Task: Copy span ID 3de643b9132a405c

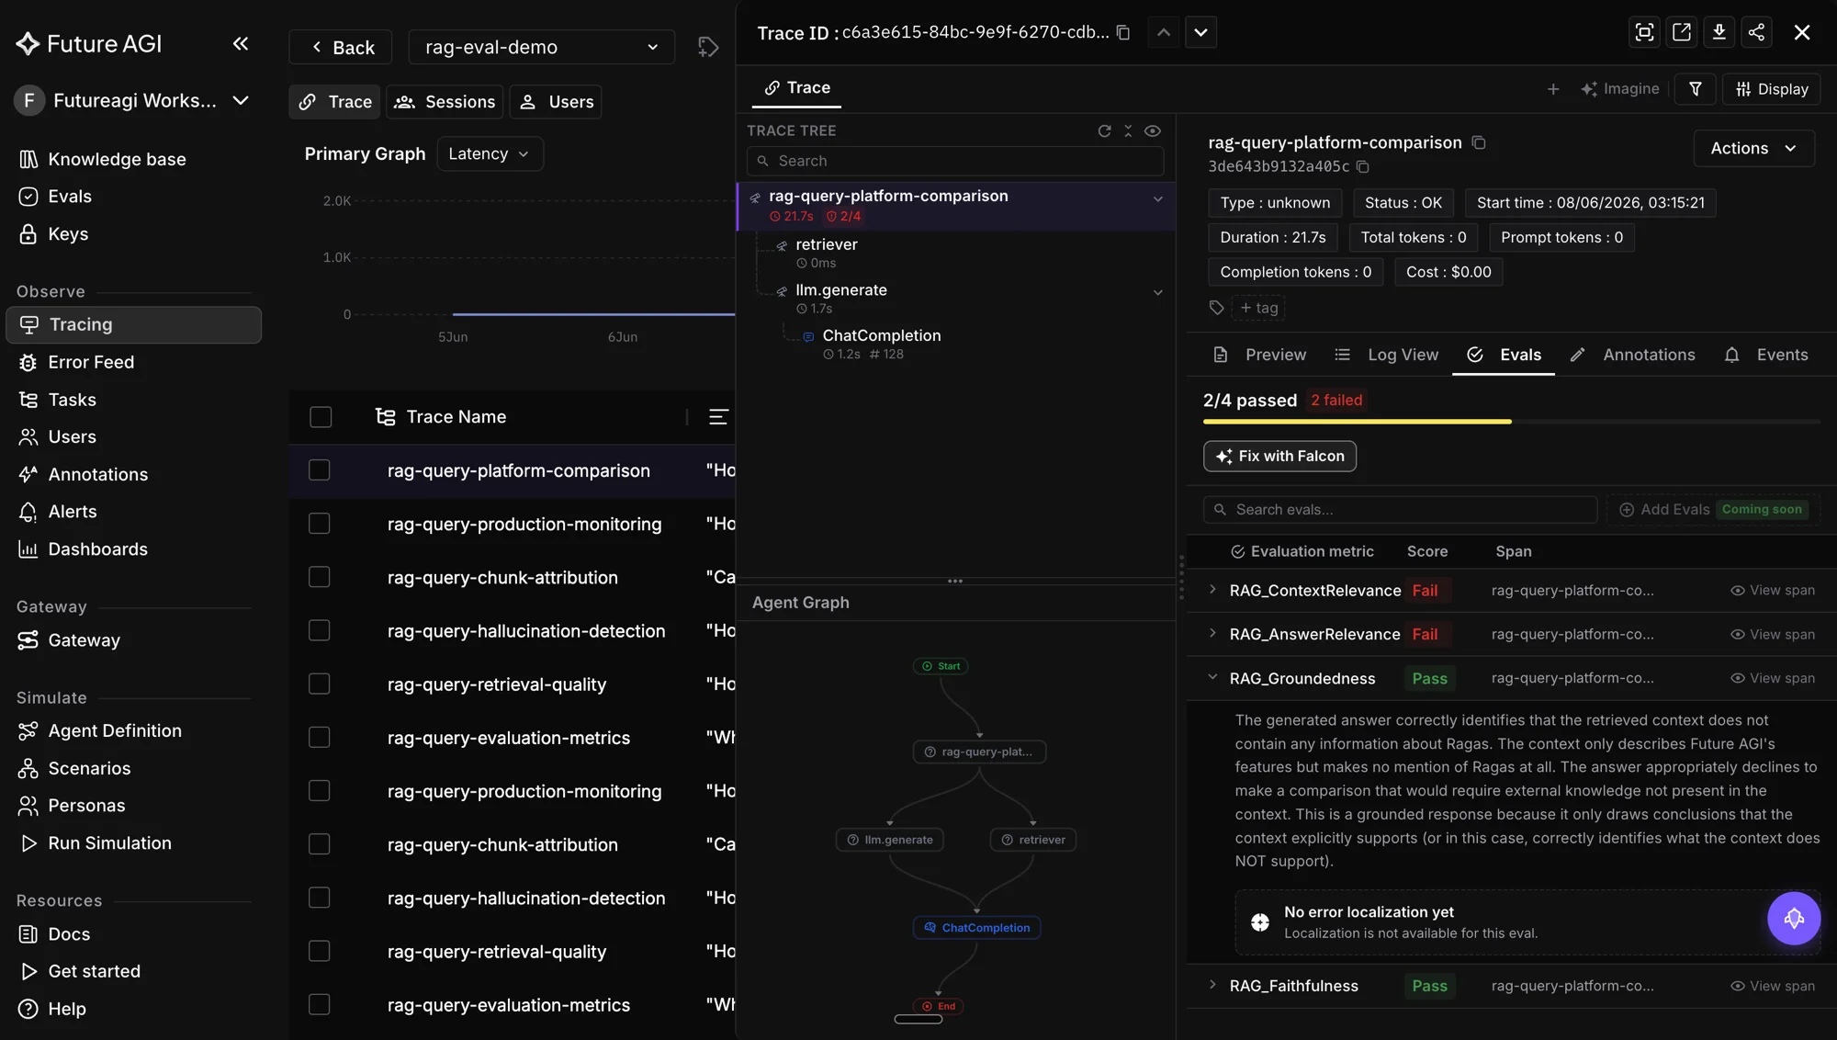Action: click(x=1363, y=167)
